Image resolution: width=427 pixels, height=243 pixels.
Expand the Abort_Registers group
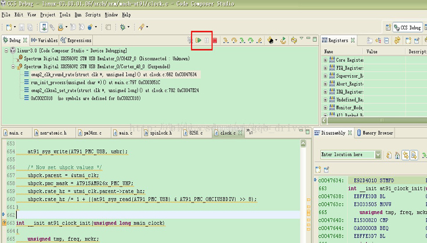click(325, 84)
